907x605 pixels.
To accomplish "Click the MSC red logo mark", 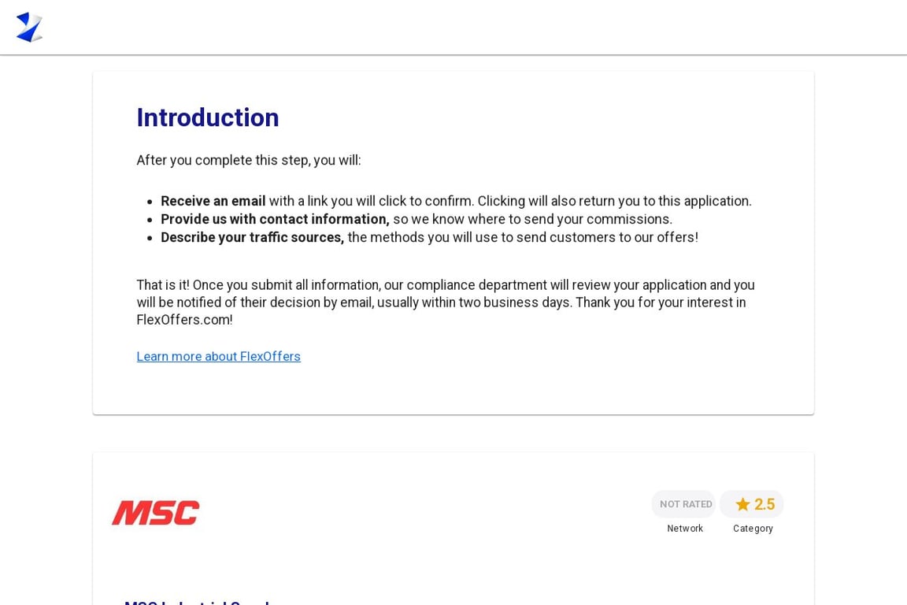I will click(155, 512).
